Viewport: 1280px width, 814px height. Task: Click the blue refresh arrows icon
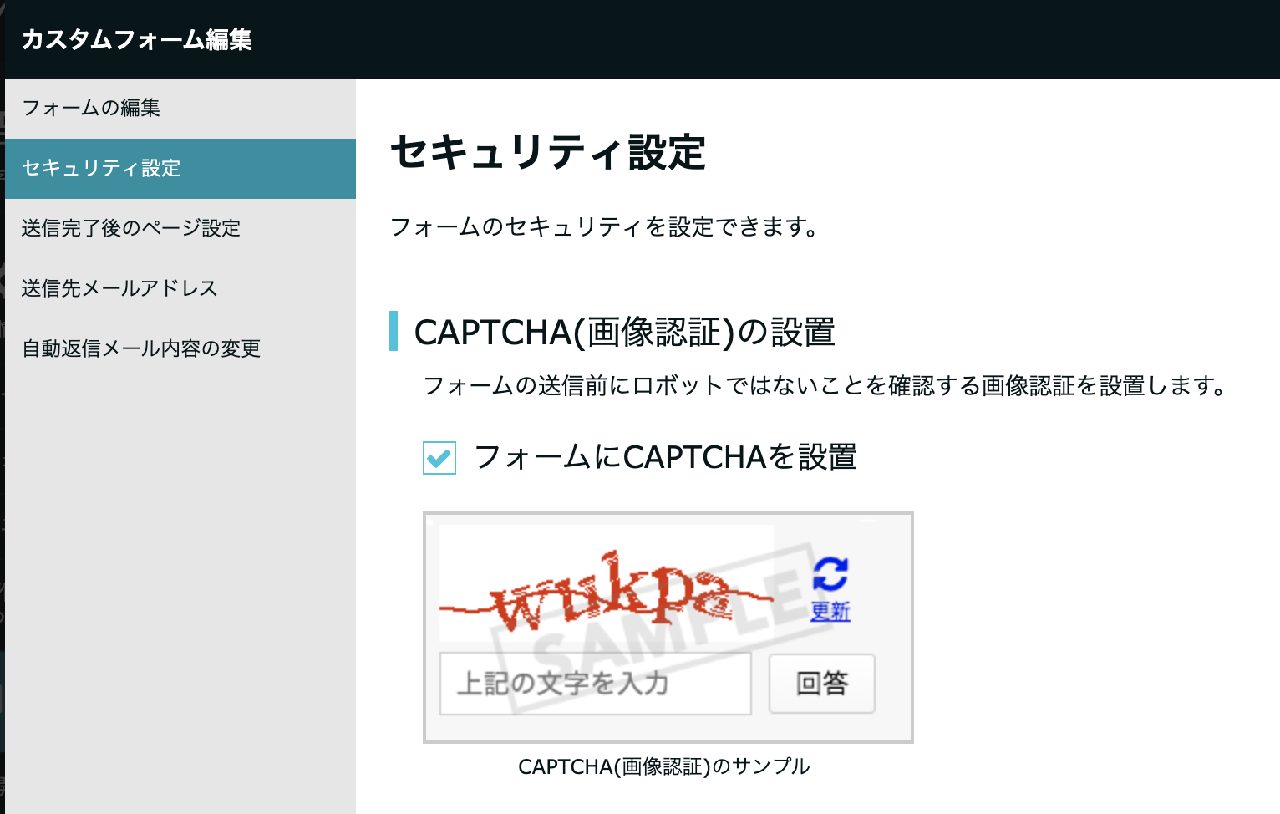830,574
